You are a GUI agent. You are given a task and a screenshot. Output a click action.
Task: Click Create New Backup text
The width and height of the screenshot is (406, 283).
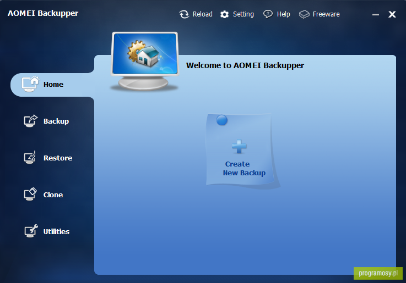(244, 168)
